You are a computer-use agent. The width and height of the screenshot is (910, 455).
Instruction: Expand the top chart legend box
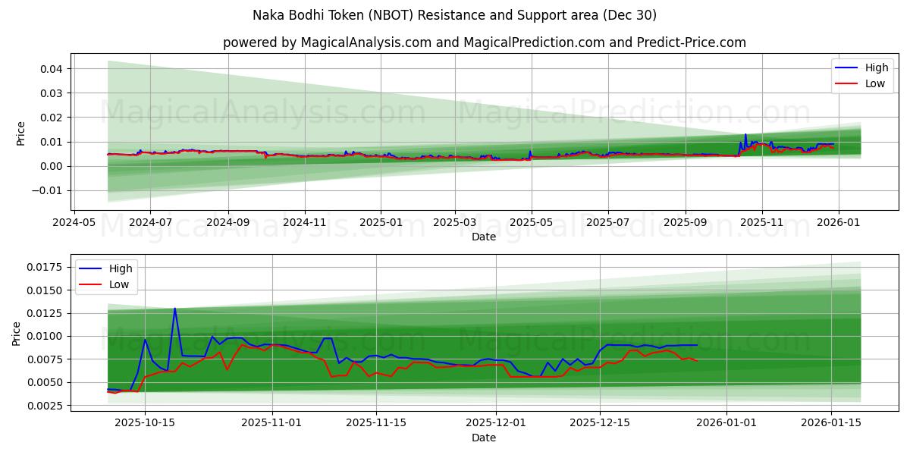[864, 74]
